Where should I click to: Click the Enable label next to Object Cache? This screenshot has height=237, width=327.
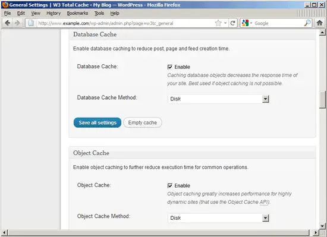[182, 185]
